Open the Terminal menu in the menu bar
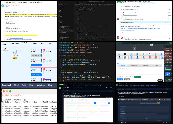Viewport: 173px width, 124px height. pos(6,85)
